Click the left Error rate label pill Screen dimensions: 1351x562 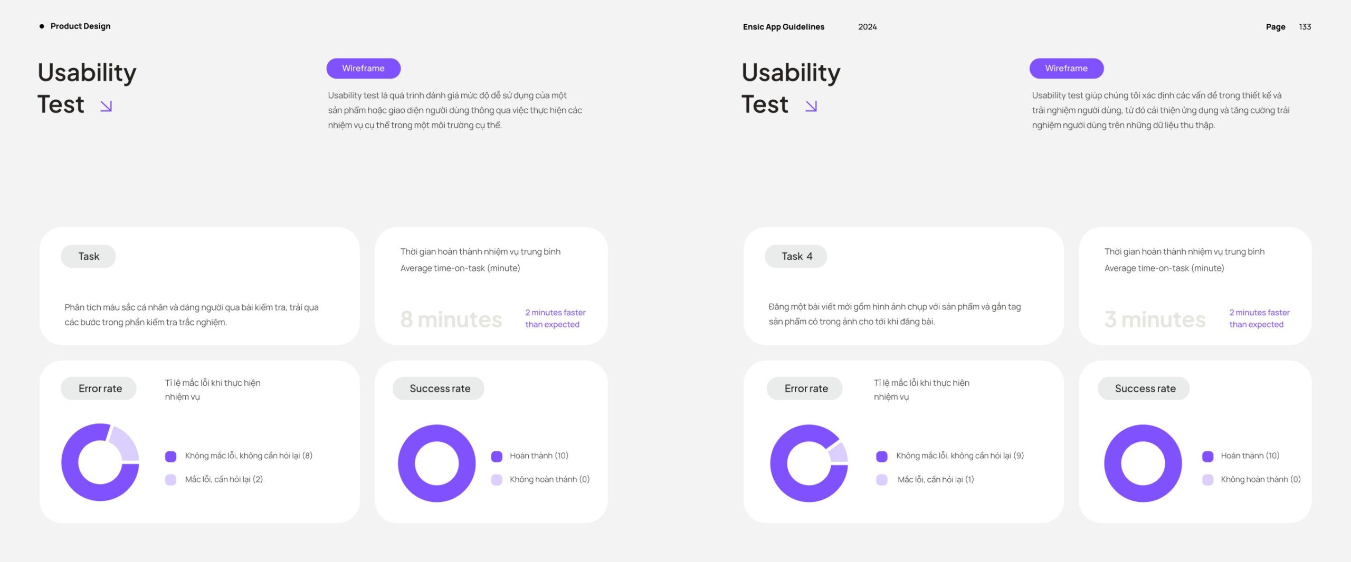coord(99,389)
